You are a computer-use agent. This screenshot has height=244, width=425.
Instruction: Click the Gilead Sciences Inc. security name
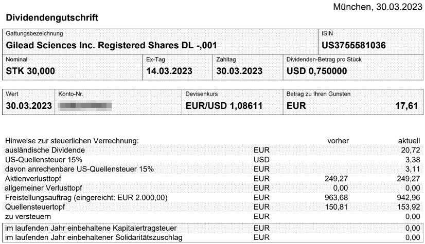click(x=112, y=45)
